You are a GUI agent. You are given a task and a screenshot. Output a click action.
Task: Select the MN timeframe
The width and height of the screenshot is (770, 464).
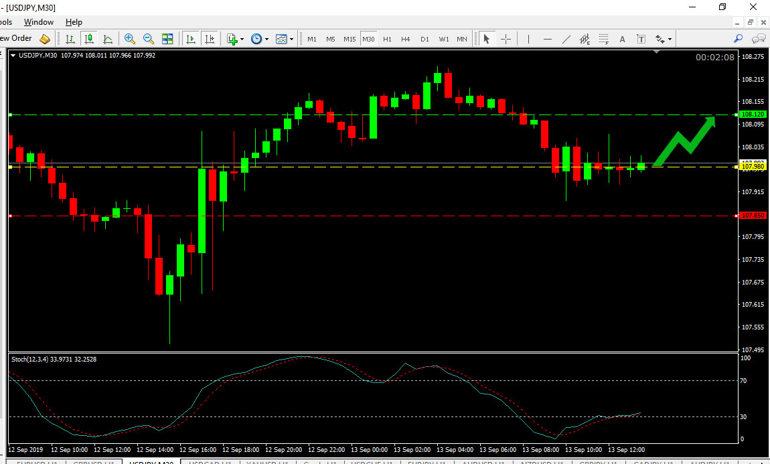pyautogui.click(x=462, y=39)
